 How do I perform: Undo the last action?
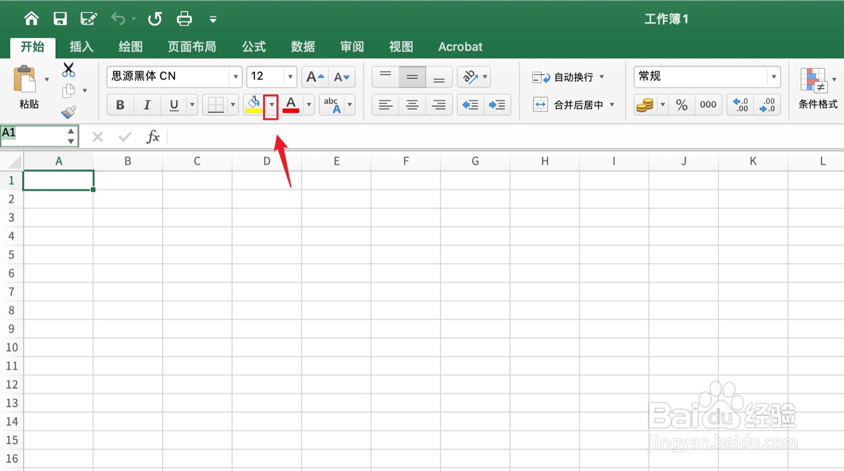pos(118,19)
